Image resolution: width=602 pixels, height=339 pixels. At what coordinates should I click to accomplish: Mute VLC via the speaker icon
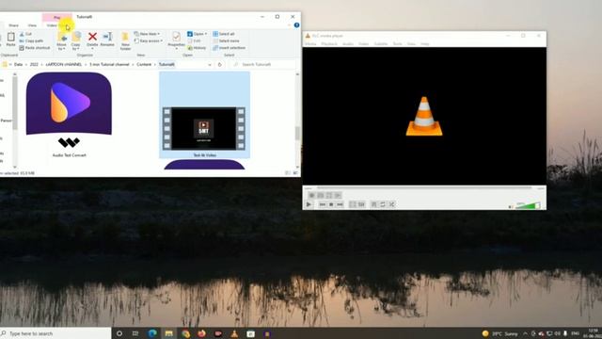pos(511,207)
